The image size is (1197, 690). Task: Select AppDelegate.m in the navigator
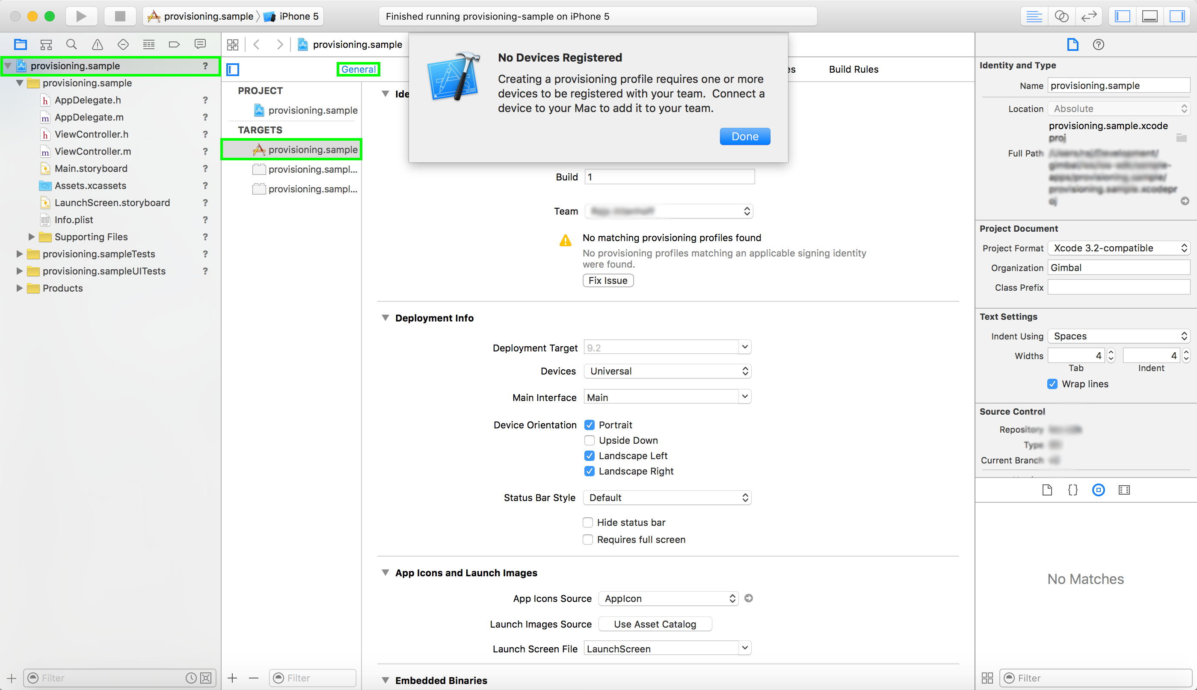(x=89, y=117)
